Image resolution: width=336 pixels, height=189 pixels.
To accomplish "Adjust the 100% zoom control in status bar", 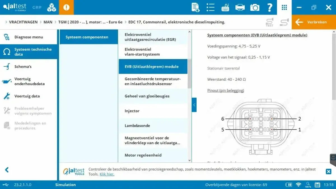I will [308, 185].
